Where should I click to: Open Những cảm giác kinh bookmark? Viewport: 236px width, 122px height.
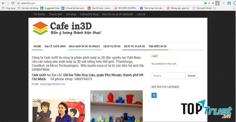pyautogui.click(x=178, y=8)
